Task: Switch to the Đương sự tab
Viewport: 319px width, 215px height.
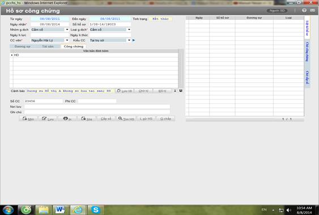Action: (x=22, y=47)
